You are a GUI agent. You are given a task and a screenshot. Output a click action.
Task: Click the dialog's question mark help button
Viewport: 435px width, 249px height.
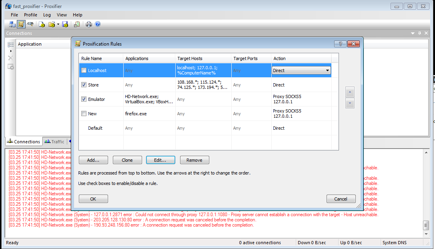click(340, 44)
